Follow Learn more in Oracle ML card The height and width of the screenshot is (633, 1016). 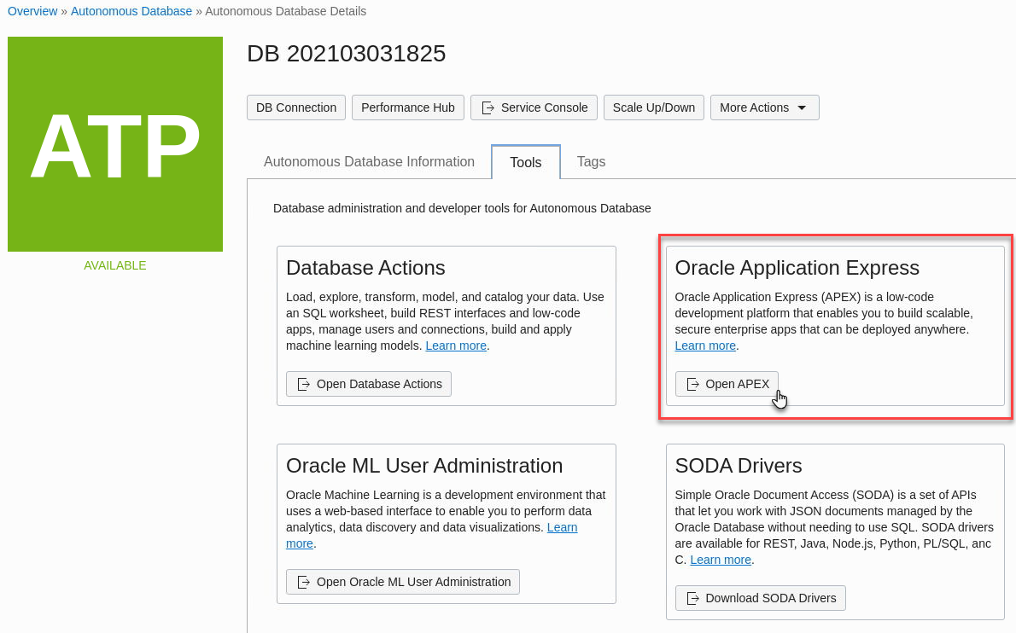pos(562,527)
